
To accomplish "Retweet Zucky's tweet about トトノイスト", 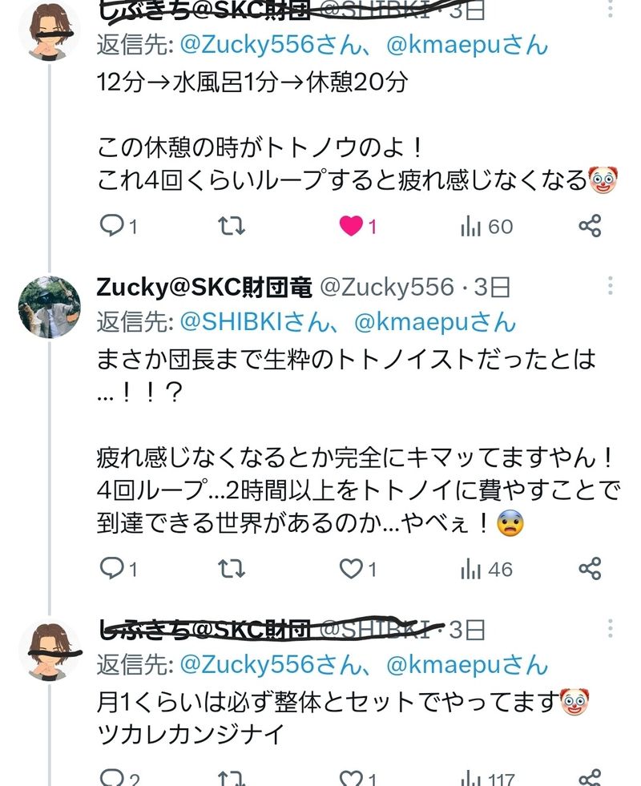I will tap(232, 569).
